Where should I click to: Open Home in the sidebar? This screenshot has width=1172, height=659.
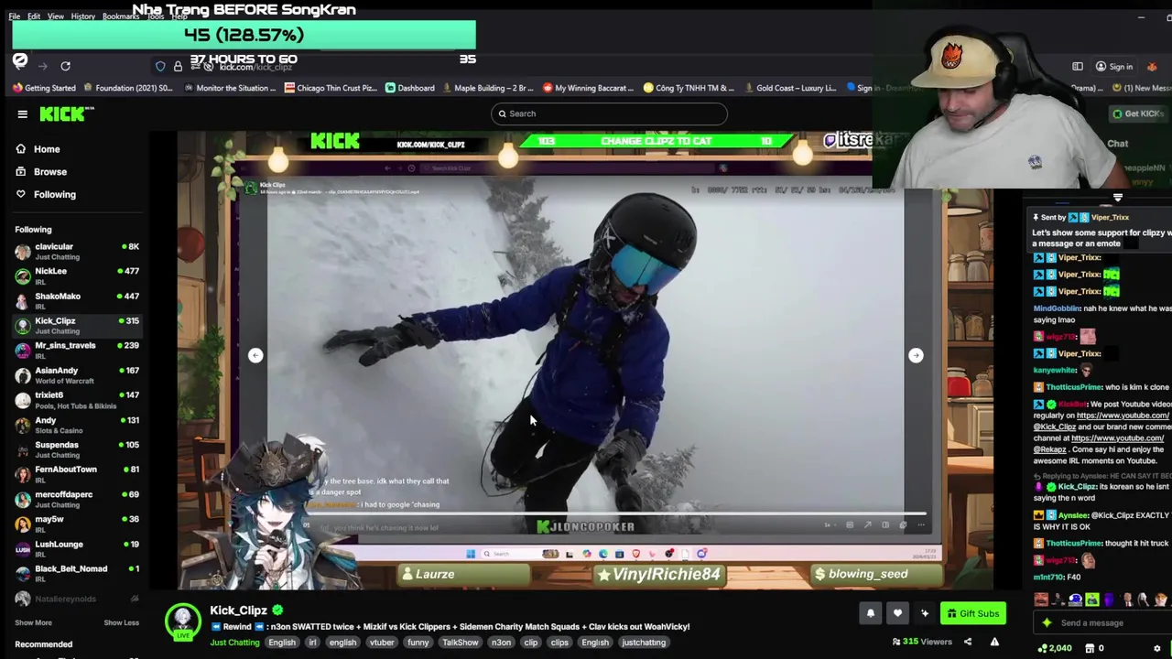(47, 149)
